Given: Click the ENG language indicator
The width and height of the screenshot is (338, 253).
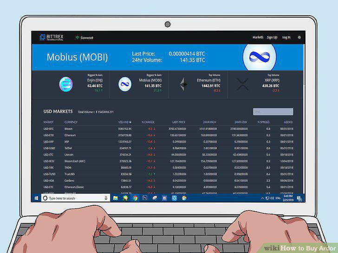Looking at the screenshot, I should click(x=278, y=198).
